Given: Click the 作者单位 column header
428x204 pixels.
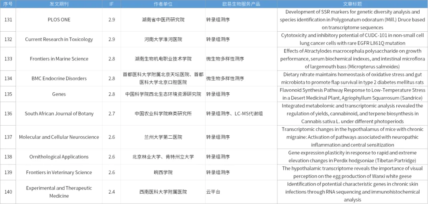Looking at the screenshot, I should click(x=163, y=4).
